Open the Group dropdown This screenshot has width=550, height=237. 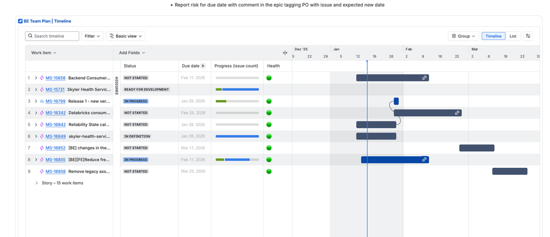tap(464, 36)
